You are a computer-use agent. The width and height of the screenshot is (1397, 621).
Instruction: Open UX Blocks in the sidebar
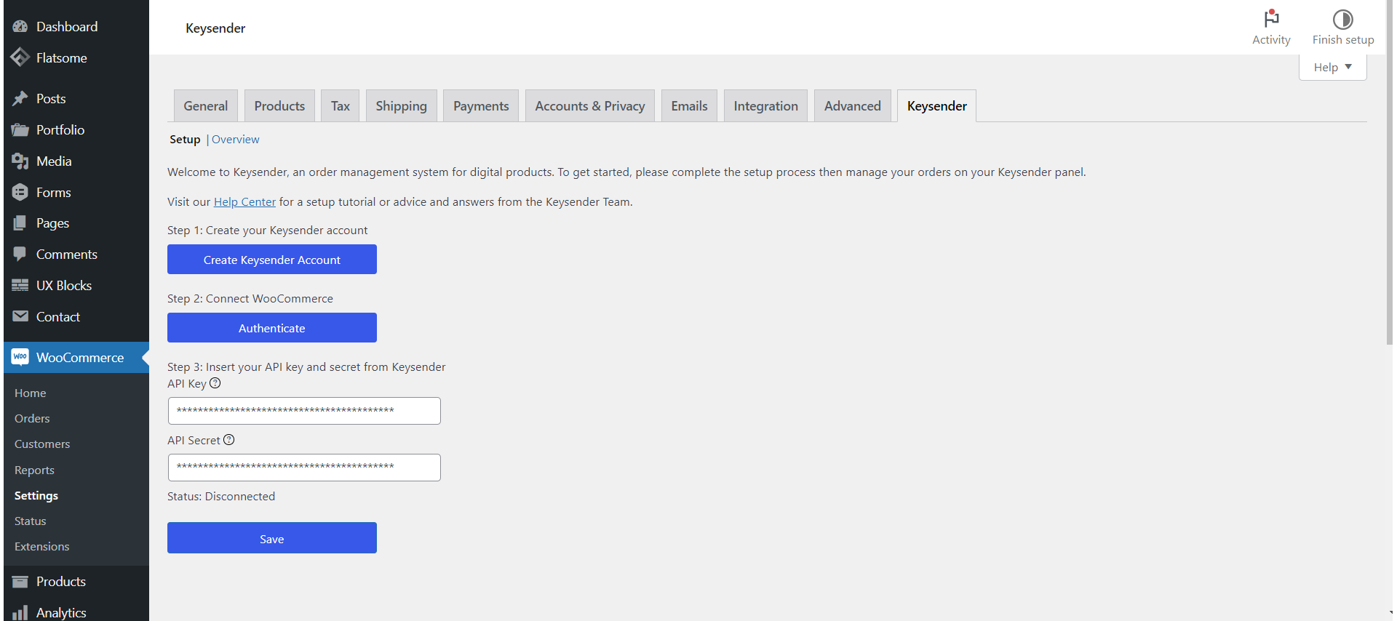coord(64,285)
